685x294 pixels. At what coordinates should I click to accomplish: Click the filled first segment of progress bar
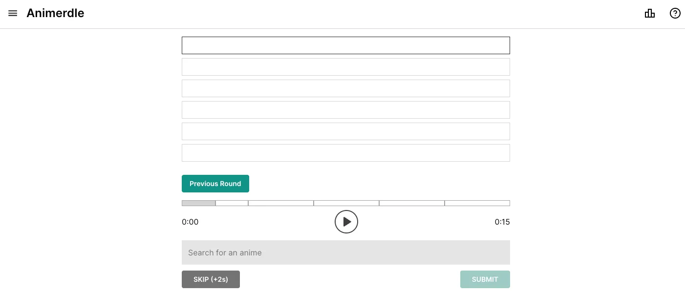pos(198,203)
